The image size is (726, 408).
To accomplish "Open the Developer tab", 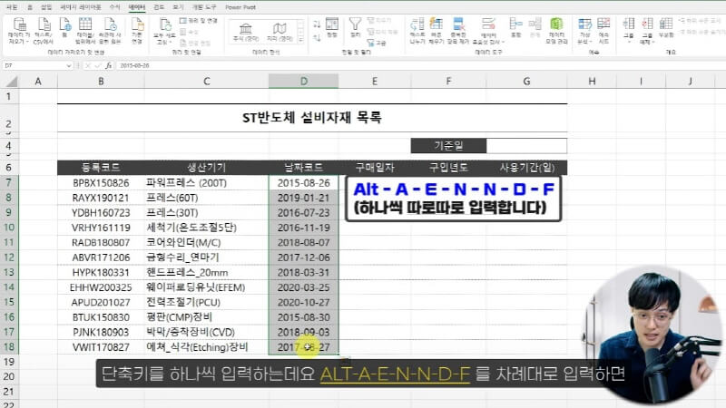I will [x=204, y=7].
